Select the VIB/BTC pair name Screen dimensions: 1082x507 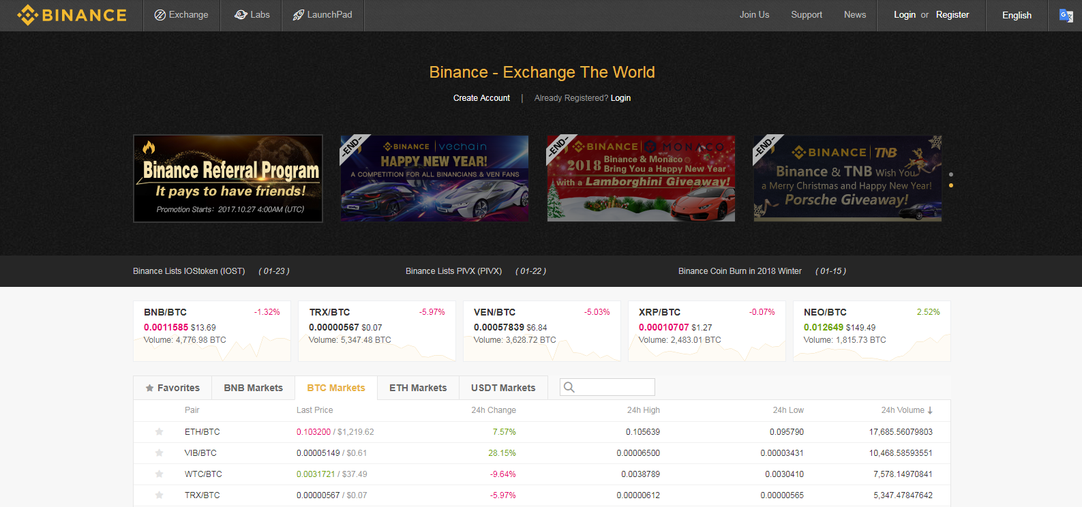click(x=200, y=453)
